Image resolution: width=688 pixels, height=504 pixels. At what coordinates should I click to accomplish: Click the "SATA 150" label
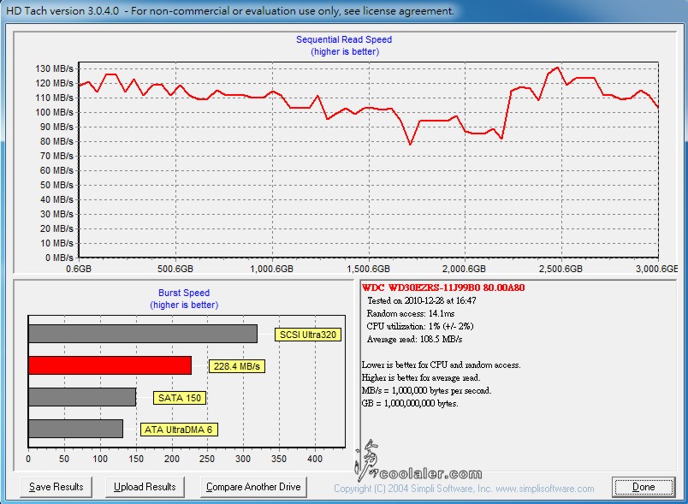point(180,398)
